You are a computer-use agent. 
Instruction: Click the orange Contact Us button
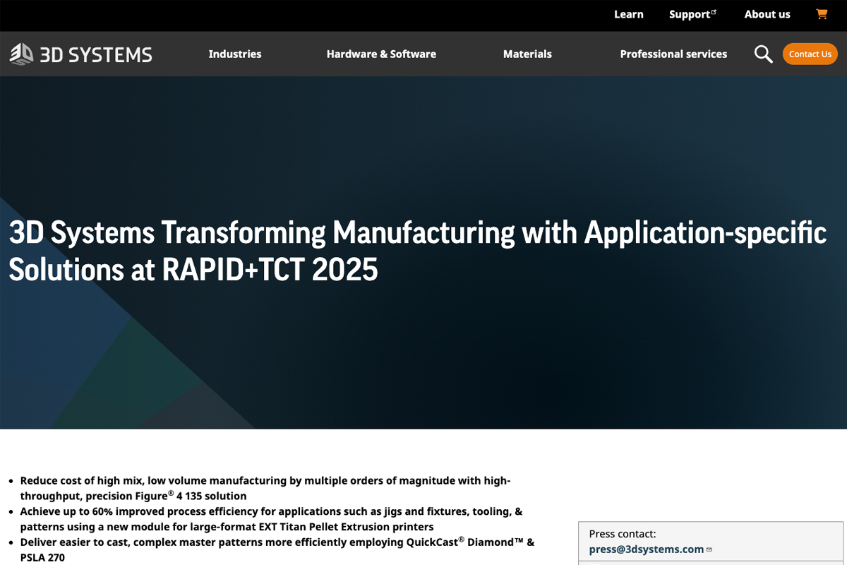pyautogui.click(x=810, y=54)
